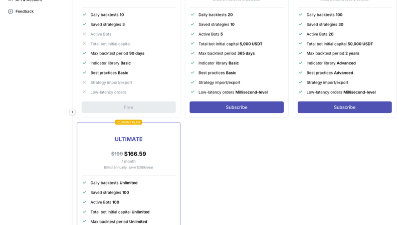Subscribe to the plan with 100 daily backtests
This screenshot has width=401, height=225.
pos(344,107)
